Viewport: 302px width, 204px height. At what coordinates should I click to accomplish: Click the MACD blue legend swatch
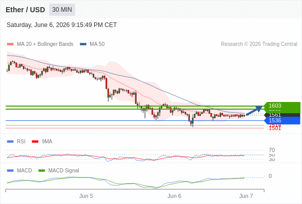coord(10,171)
